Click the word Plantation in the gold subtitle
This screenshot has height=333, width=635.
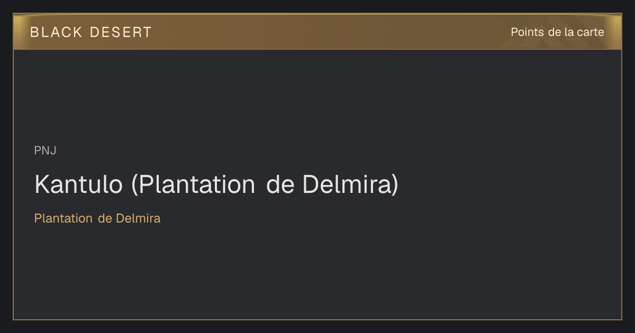(x=63, y=218)
